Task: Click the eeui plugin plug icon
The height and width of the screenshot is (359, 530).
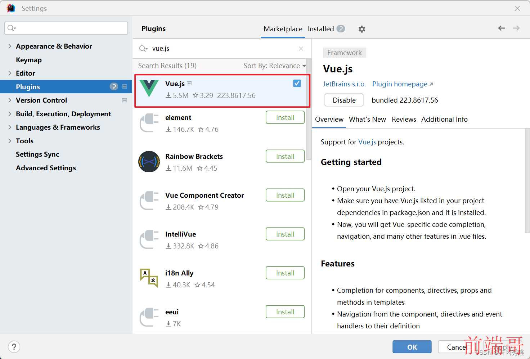Action: pyautogui.click(x=149, y=317)
